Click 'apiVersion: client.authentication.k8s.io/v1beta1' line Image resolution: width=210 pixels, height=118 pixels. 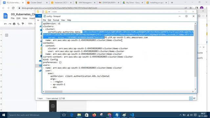click(x=80, y=76)
